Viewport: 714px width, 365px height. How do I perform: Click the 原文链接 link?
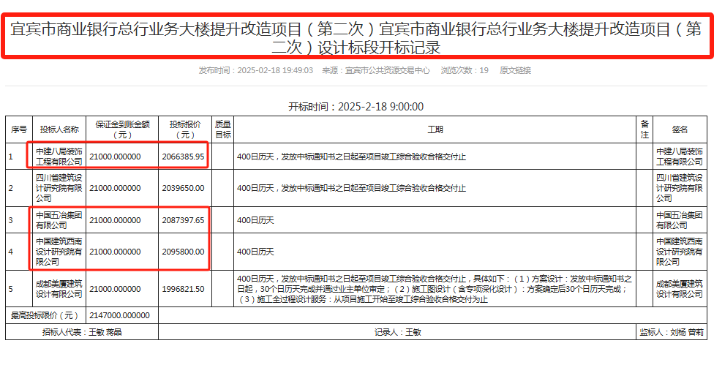coord(515,71)
